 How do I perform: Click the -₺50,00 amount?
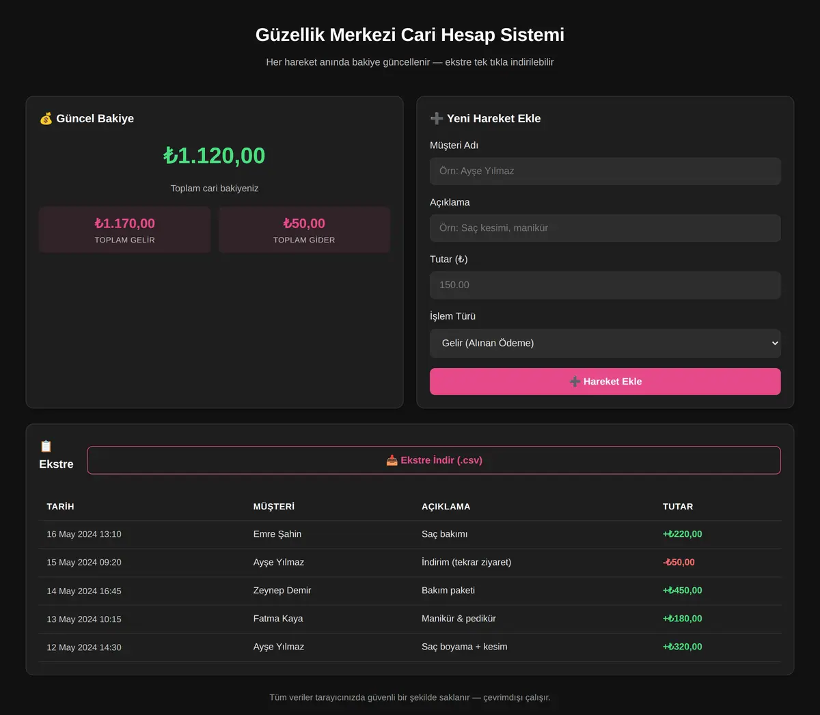(679, 563)
